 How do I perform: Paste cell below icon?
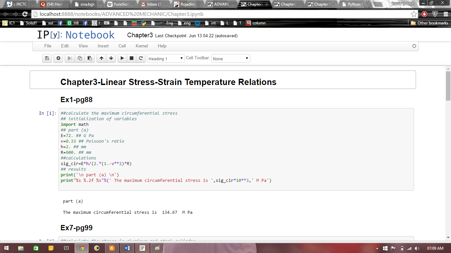(89, 58)
